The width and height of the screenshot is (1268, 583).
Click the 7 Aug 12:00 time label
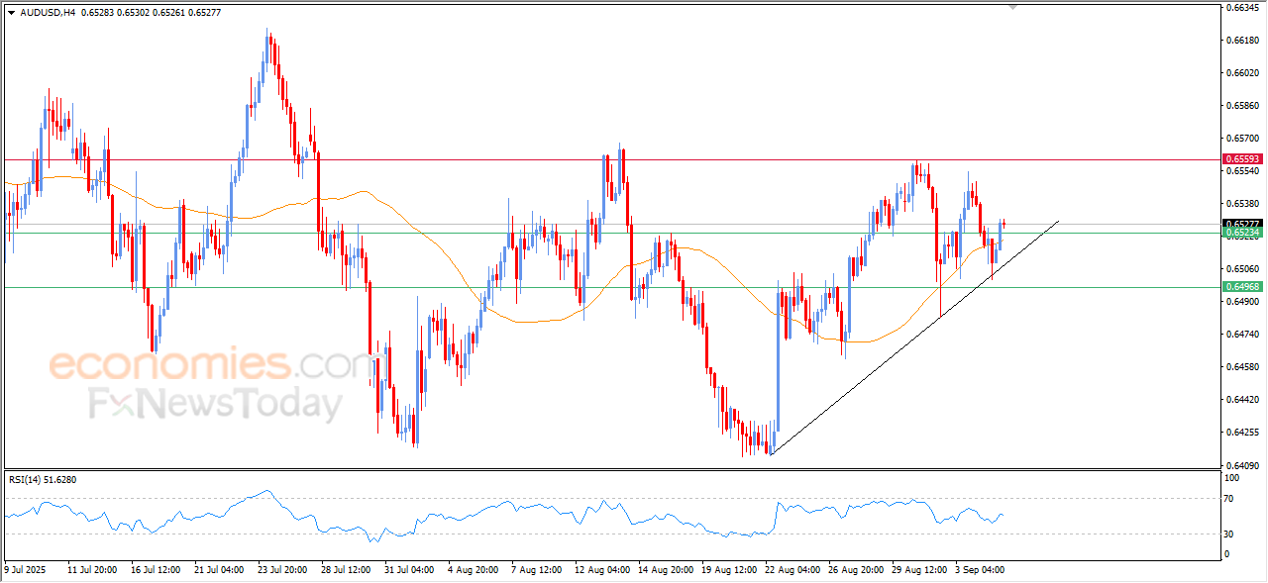(535, 571)
